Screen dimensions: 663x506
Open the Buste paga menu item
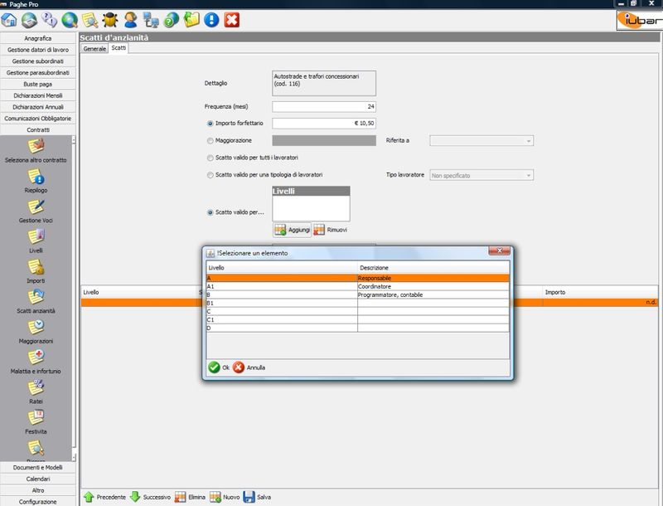(x=38, y=85)
